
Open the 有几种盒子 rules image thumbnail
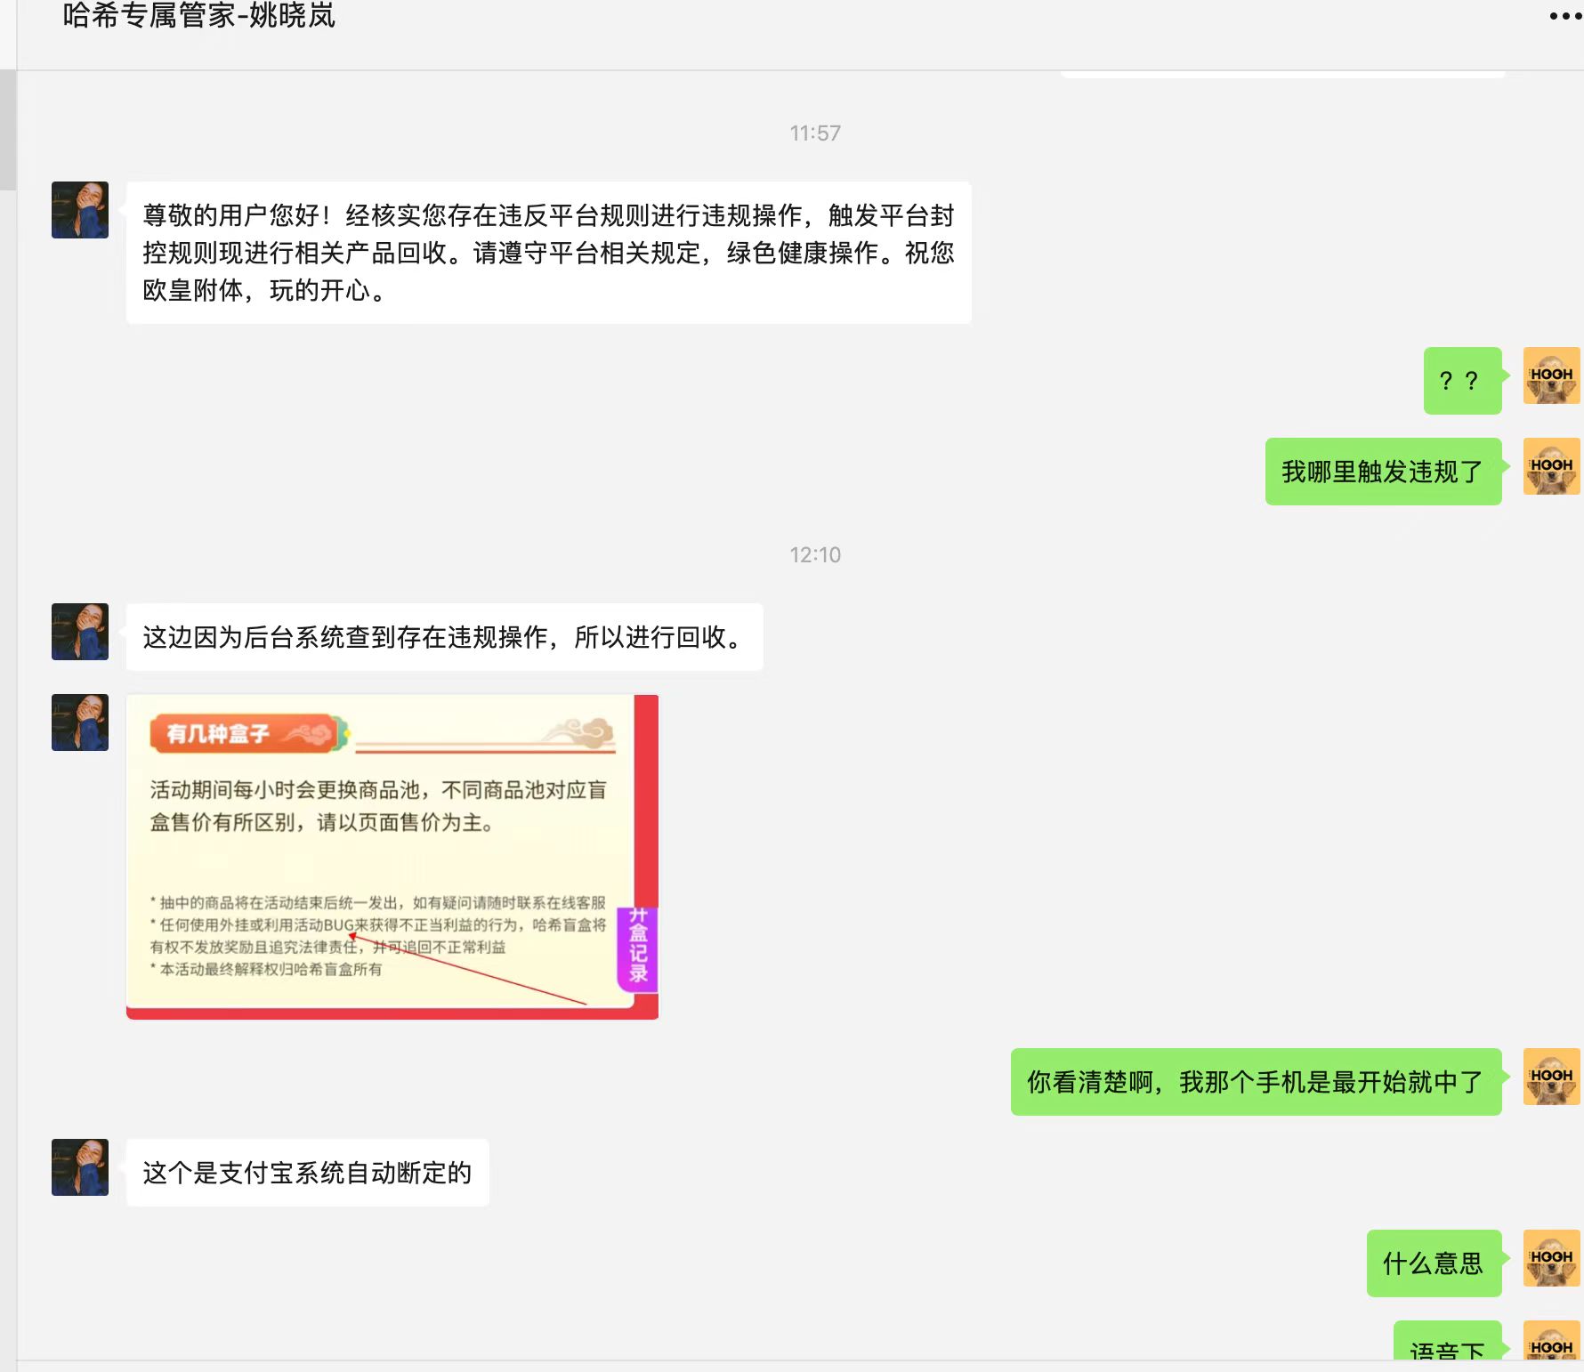click(392, 857)
